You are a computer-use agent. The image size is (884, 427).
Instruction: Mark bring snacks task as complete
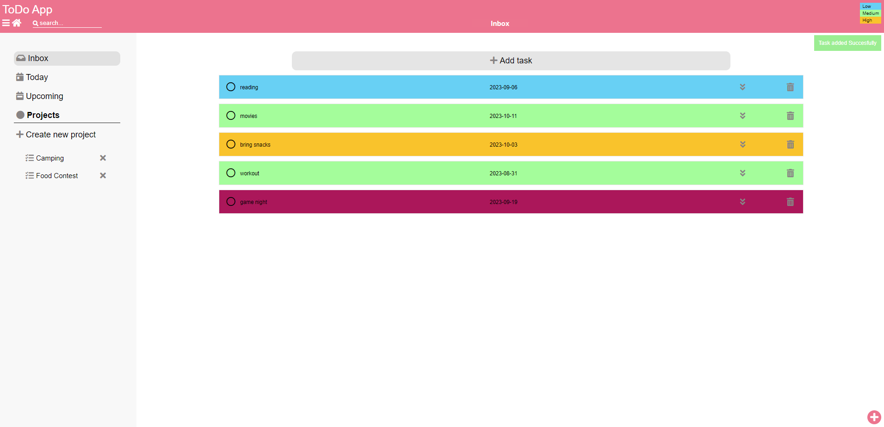pos(231,144)
